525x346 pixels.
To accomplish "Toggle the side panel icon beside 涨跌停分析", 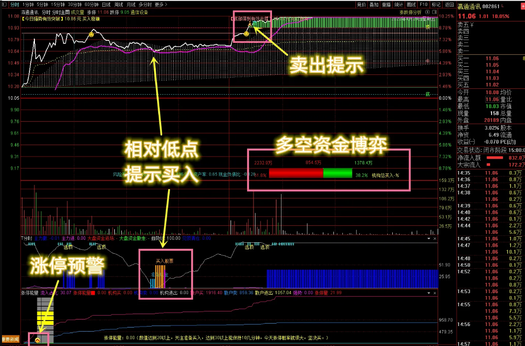I will tap(434, 12).
